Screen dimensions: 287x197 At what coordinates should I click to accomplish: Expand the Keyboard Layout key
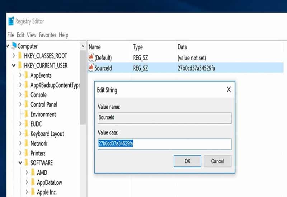pyautogui.click(x=20, y=134)
